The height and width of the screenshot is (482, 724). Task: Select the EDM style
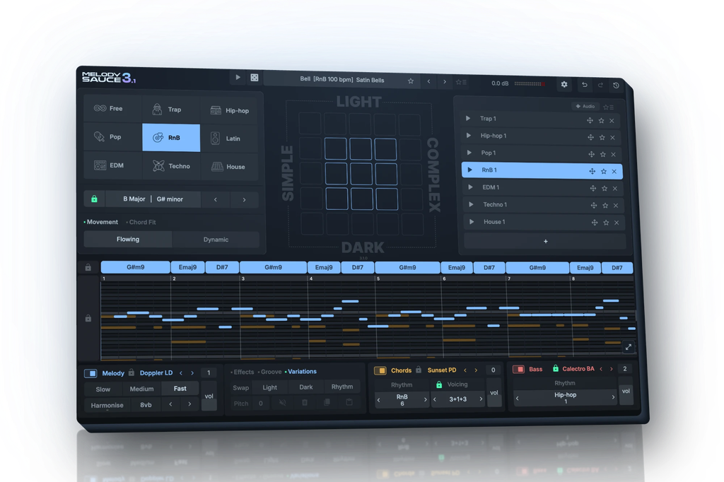point(112,165)
